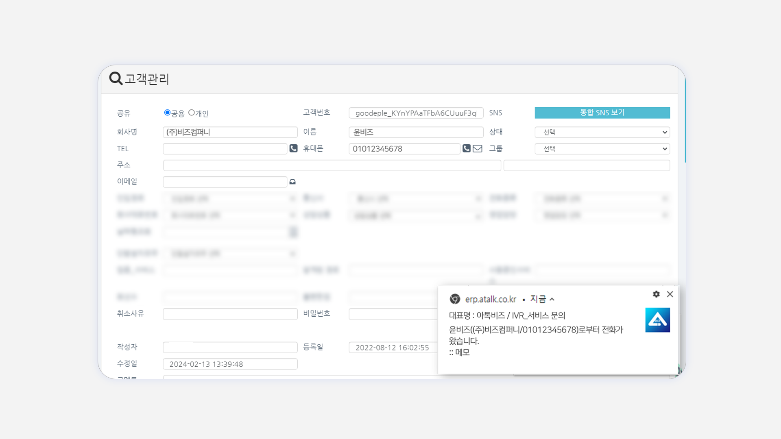Click the call icon next to mobile number

tap(467, 148)
